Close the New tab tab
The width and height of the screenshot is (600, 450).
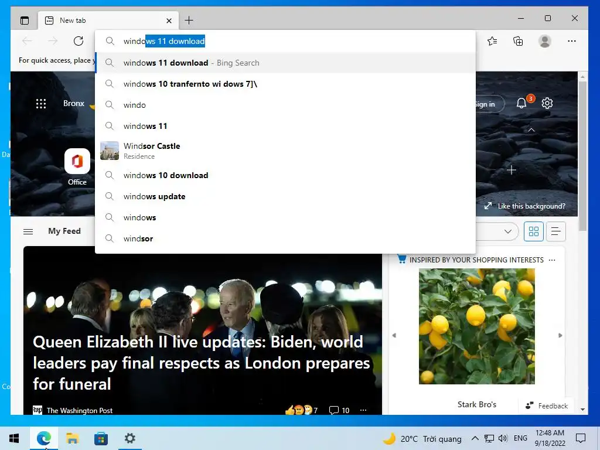(169, 21)
